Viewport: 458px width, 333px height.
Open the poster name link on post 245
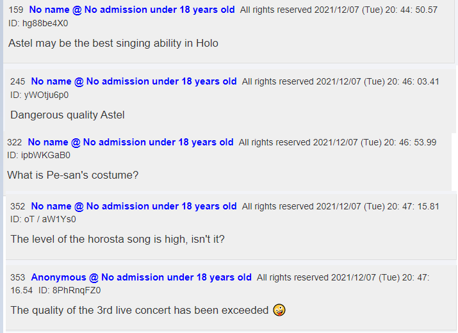pyautogui.click(x=134, y=81)
